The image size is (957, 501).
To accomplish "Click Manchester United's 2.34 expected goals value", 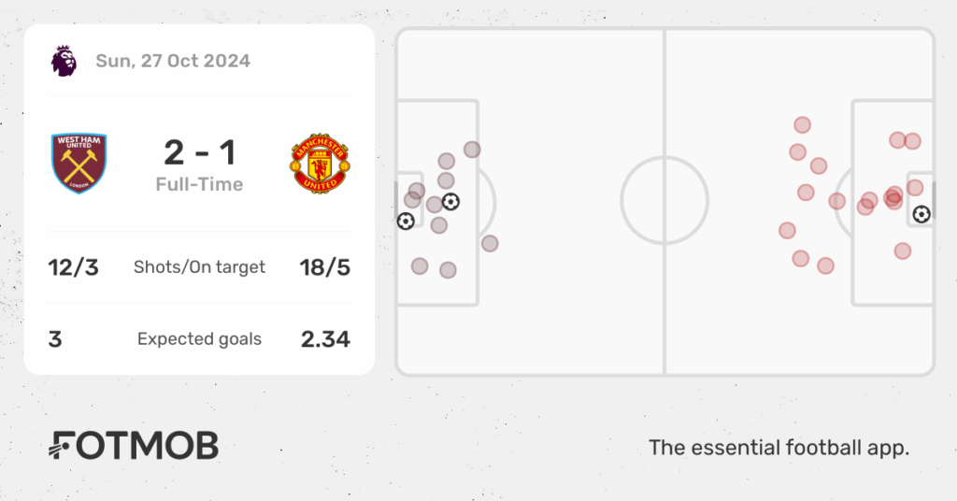I will point(325,339).
